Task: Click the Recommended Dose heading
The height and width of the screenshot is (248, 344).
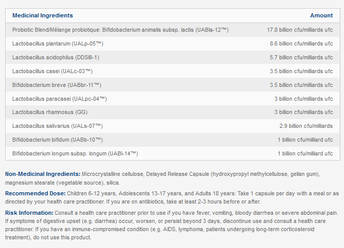Action: [35, 193]
